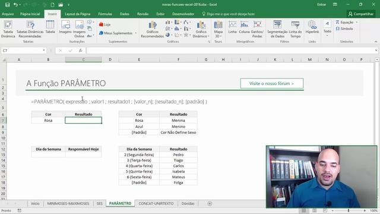Insert a Tabela from the ribbon
This screenshot has height=214, width=380.
50,27
